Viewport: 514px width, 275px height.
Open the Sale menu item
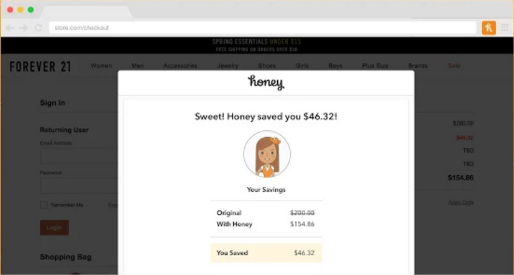(454, 66)
